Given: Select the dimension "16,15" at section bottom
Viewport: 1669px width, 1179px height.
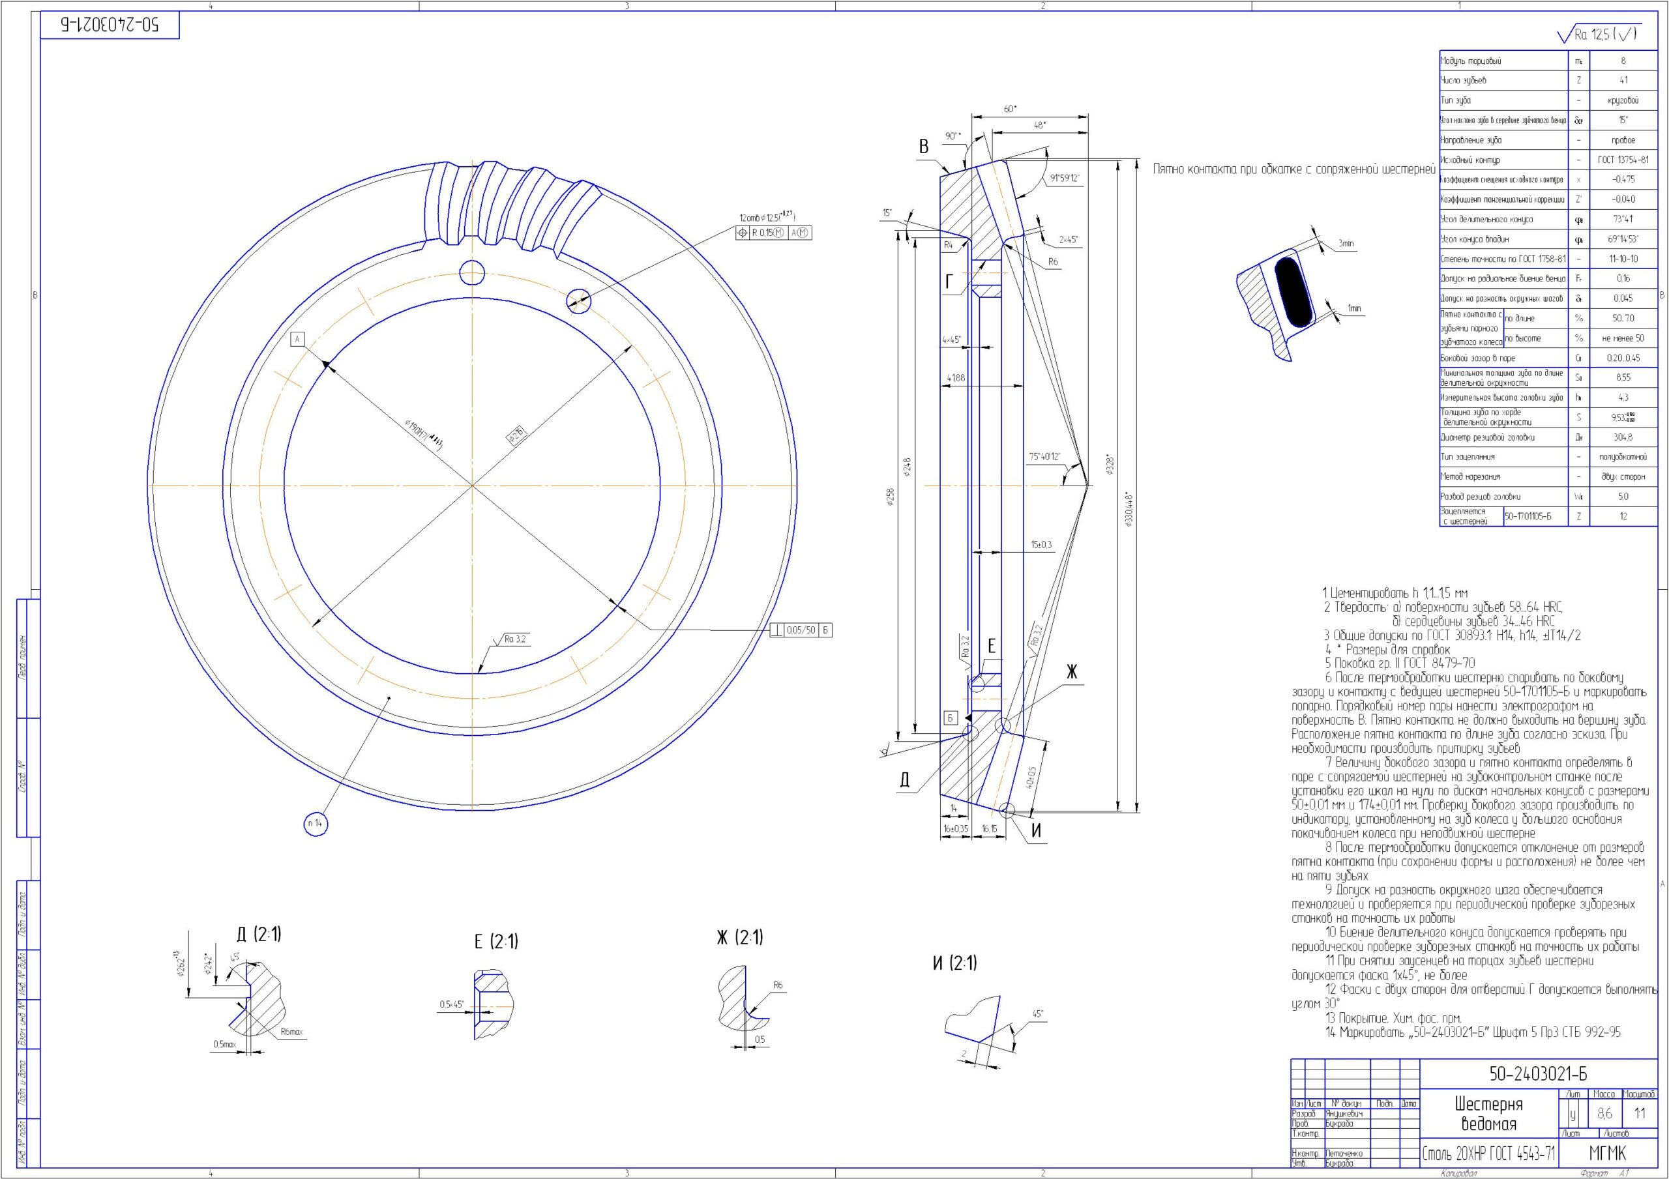Looking at the screenshot, I should pos(989,828).
